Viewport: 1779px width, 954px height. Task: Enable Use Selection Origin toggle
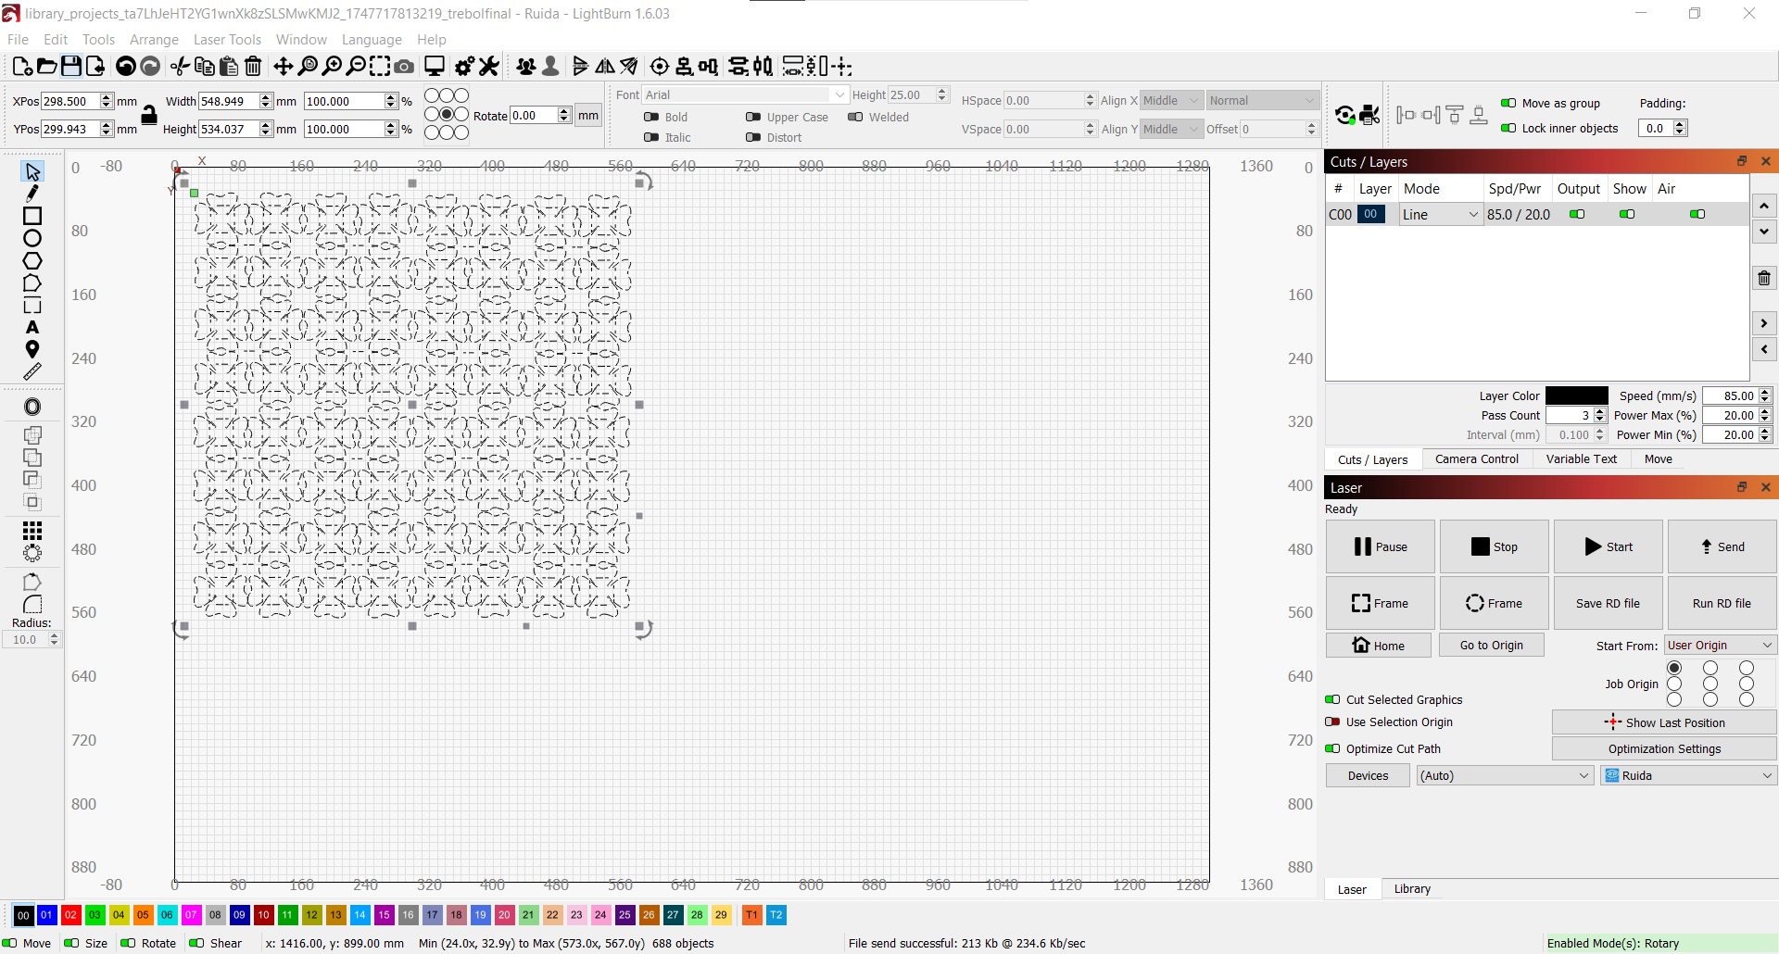pyautogui.click(x=1332, y=722)
